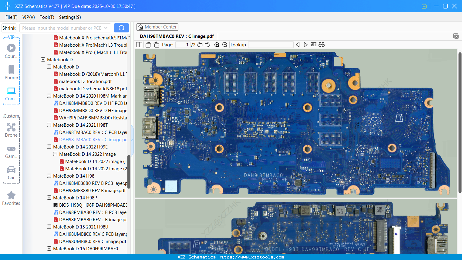Screen dimensions: 462x260
Task: Open the model number dropdown arrow
Action: pyautogui.click(x=106, y=28)
